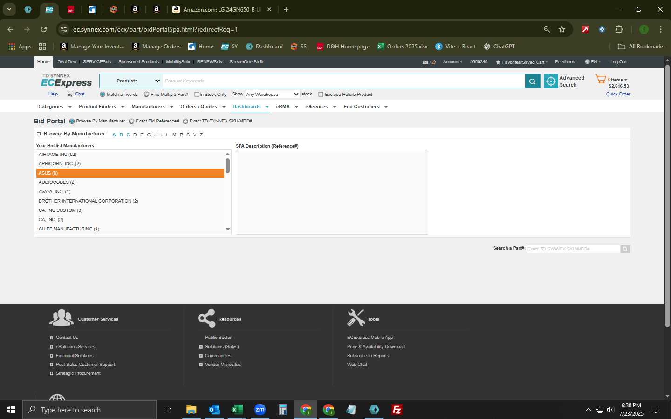Open Account dropdown in top bar
This screenshot has width=671, height=419.
coord(452,62)
